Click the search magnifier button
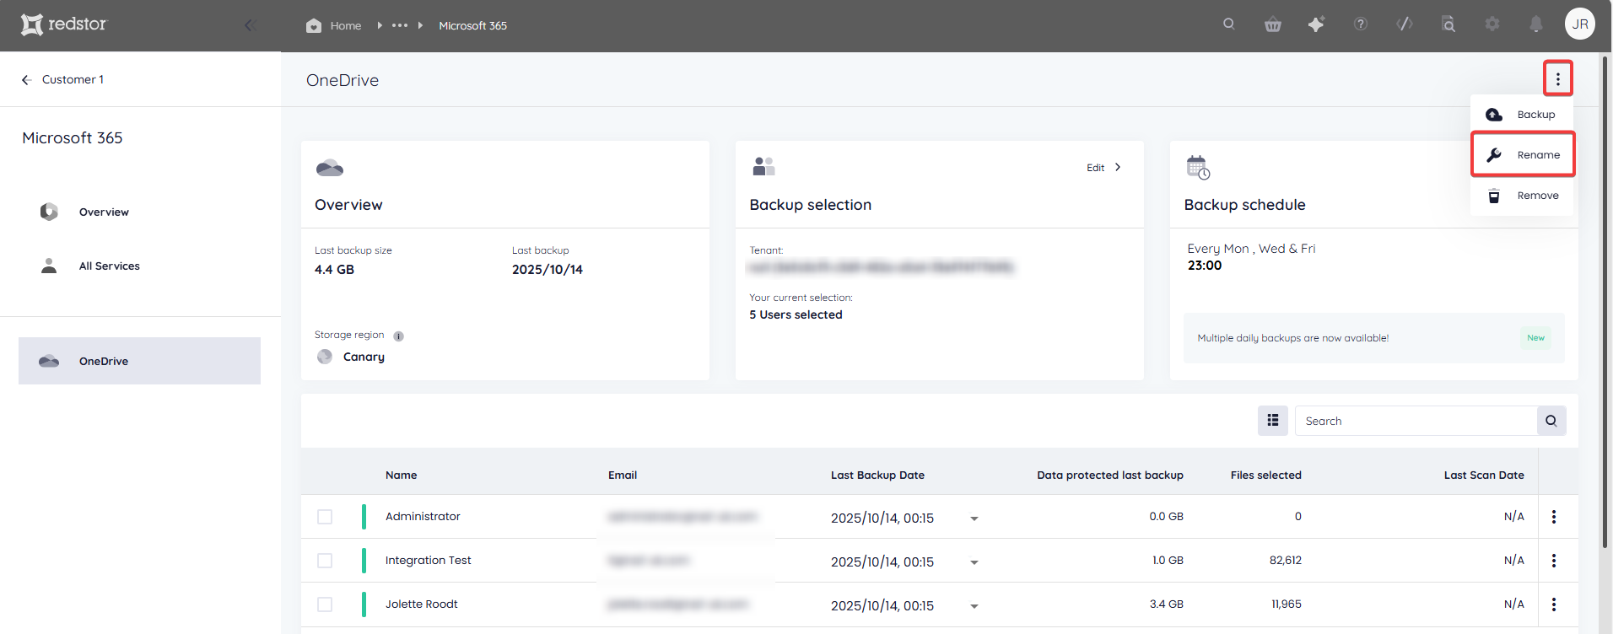 (x=1551, y=421)
